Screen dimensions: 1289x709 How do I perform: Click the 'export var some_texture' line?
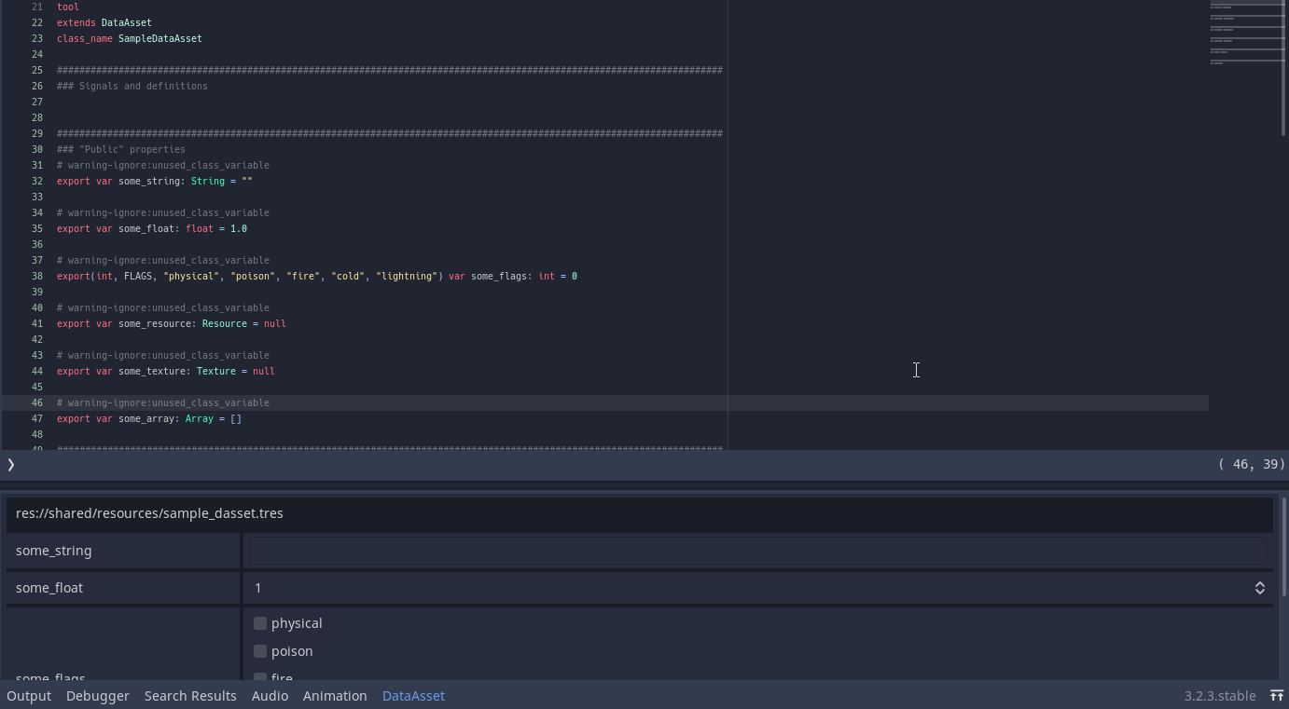166,371
